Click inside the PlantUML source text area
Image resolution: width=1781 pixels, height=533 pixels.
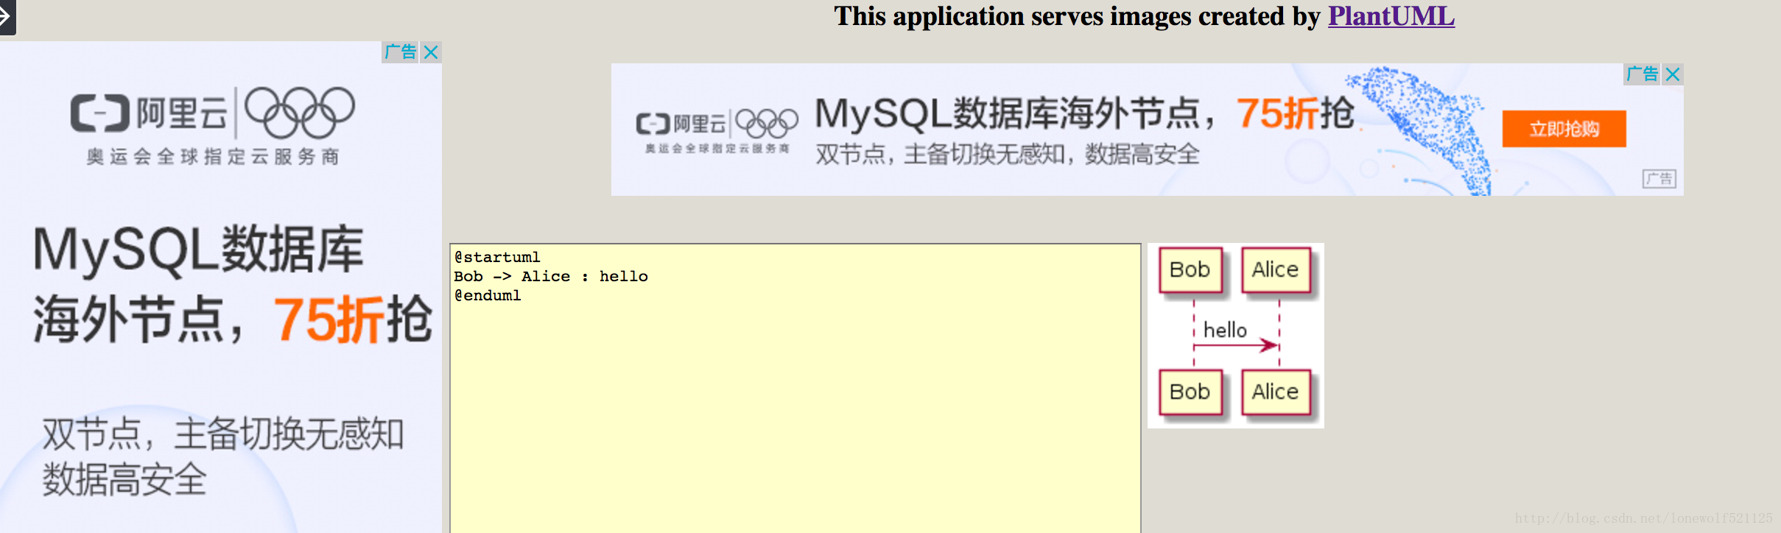point(795,388)
